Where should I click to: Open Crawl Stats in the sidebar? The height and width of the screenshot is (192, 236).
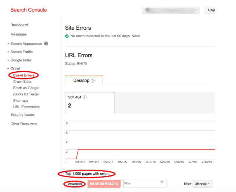22,82
